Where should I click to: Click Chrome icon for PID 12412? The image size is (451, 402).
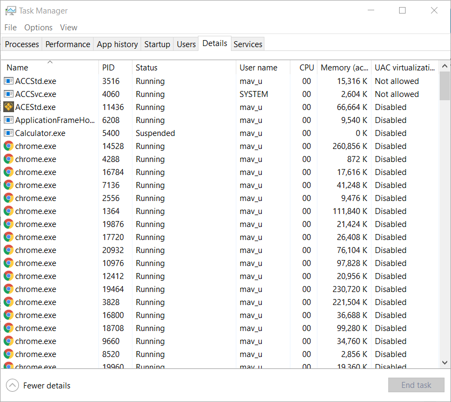[x=9, y=276]
